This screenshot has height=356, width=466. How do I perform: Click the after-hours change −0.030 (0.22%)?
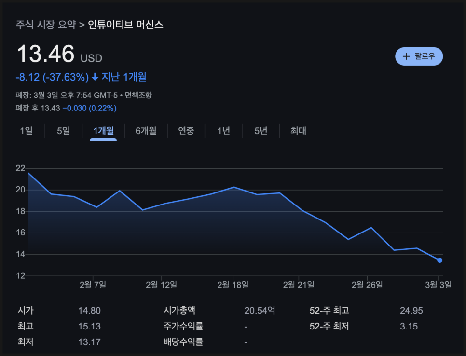[x=89, y=108]
